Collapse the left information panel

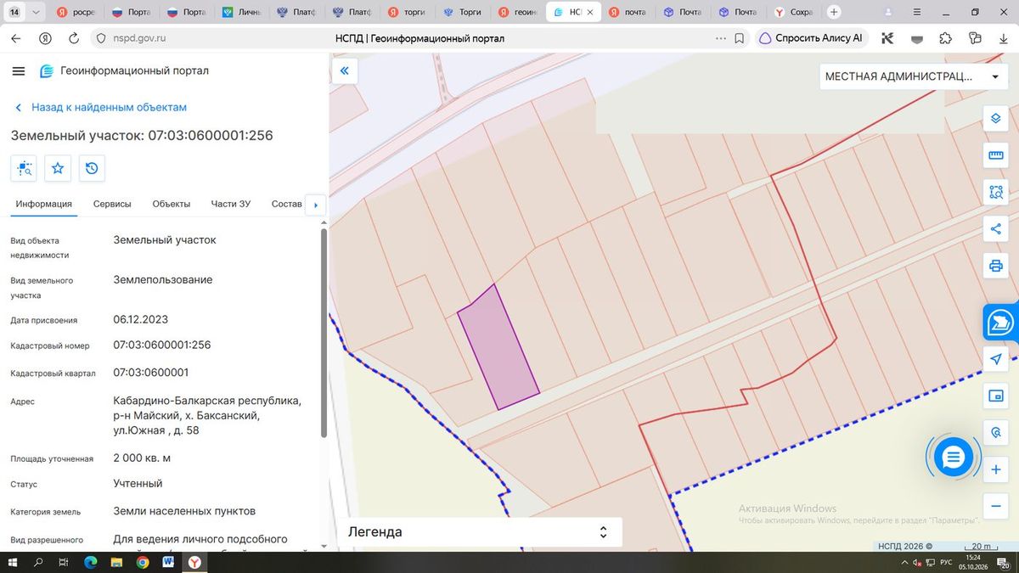click(345, 71)
